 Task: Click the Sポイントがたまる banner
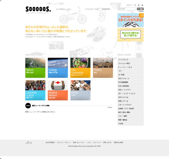[130, 20]
